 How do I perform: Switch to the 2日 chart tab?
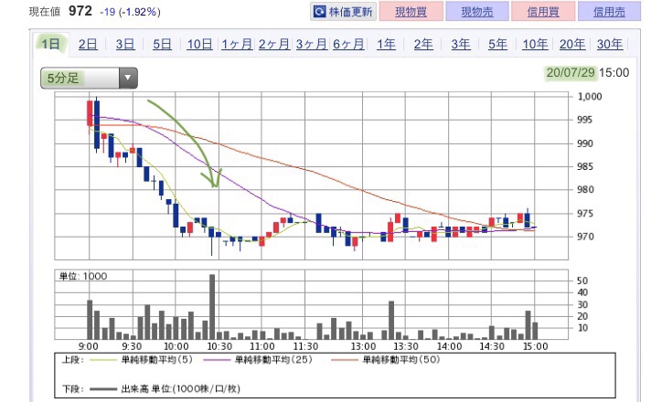(x=88, y=44)
